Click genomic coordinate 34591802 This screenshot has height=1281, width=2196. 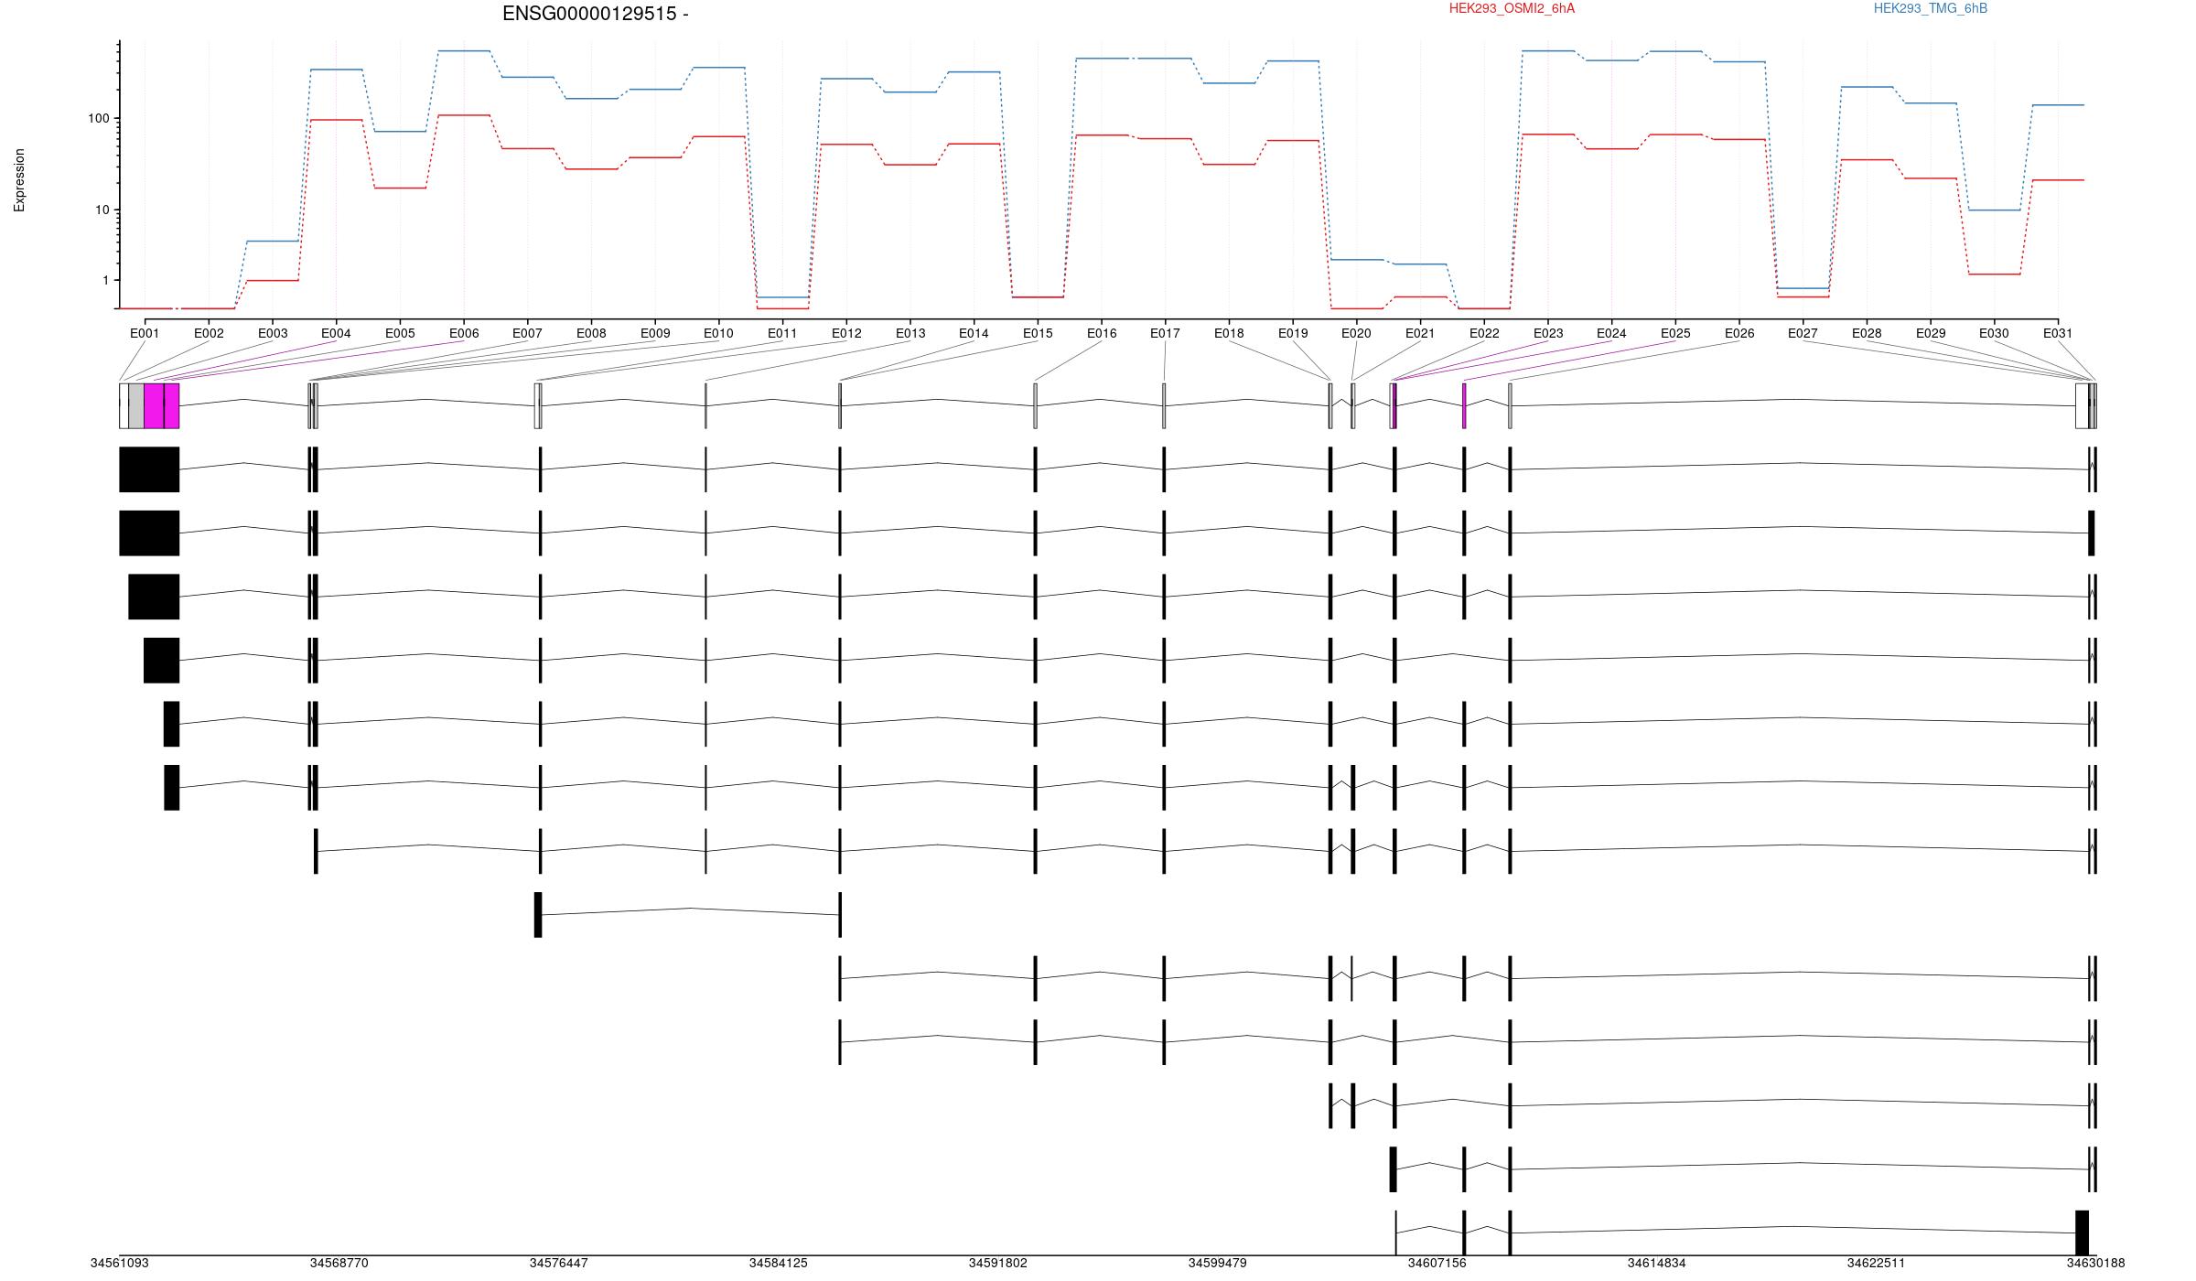998,1263
